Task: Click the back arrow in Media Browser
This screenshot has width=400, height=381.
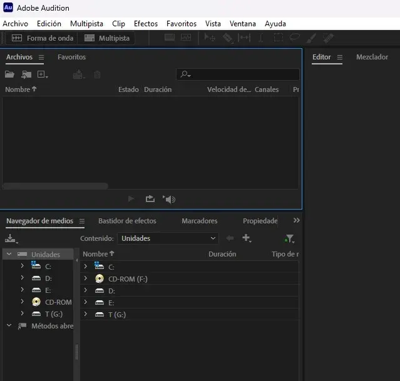Action: click(230, 238)
